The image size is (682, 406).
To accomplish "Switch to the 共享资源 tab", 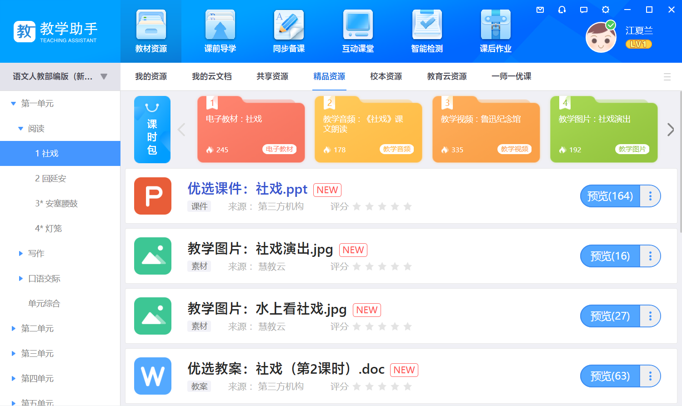I will tap(272, 76).
